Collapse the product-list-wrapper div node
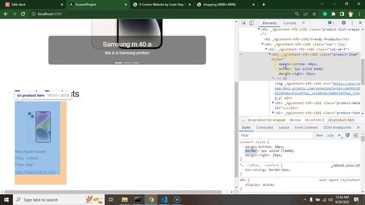This screenshot has height=205, width=365. point(259,29)
